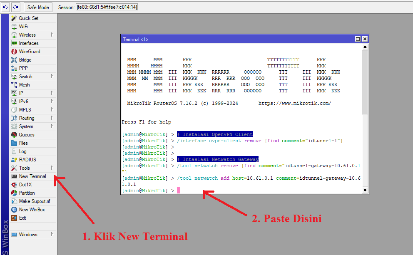Click the https://www.mikrotik.com/ text
413x255 pixels.
(x=294, y=104)
